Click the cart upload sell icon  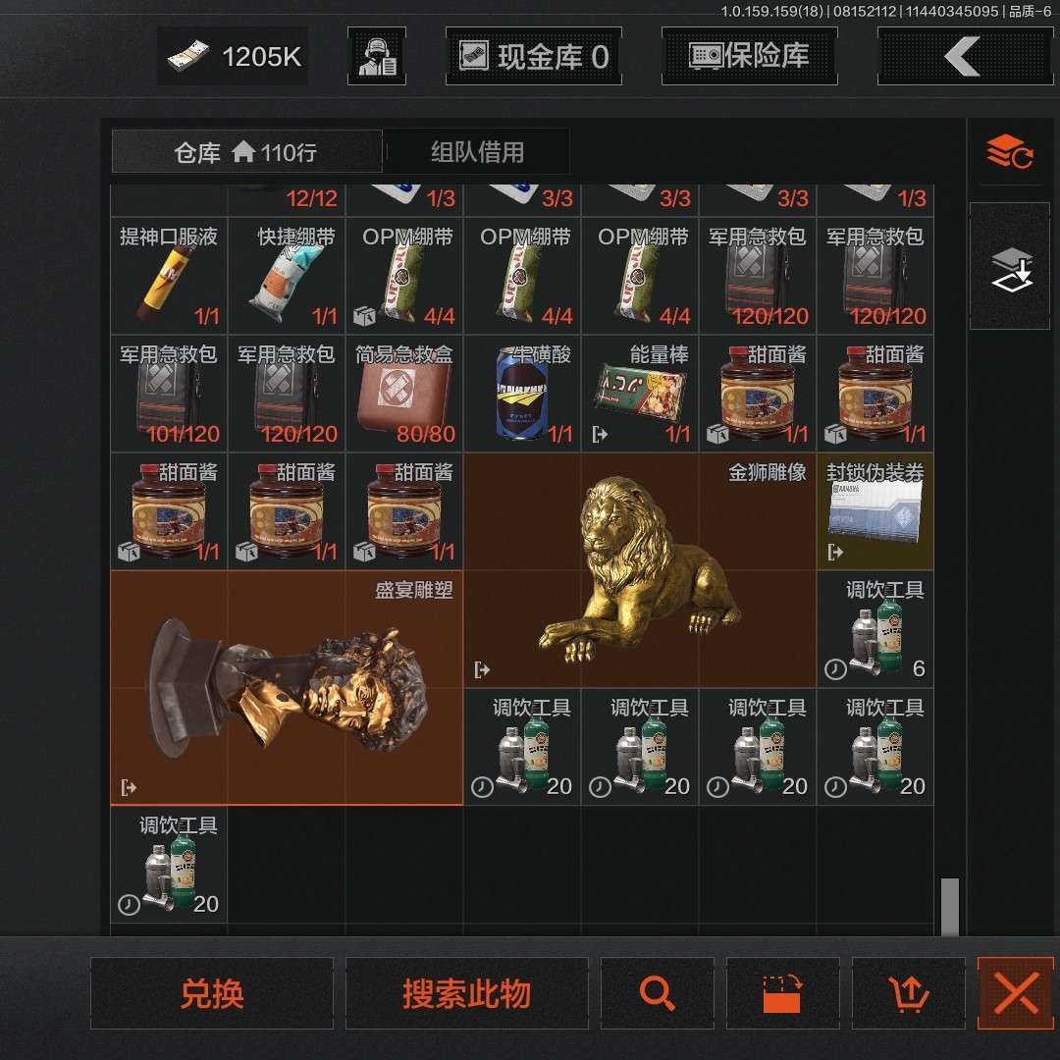tap(909, 993)
